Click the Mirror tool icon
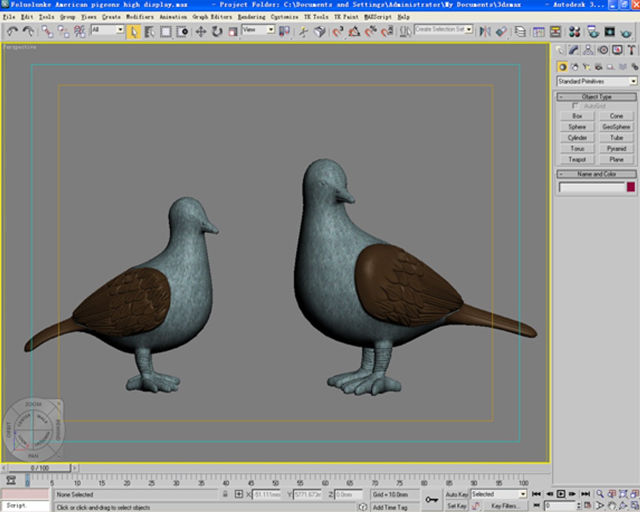 [485, 32]
